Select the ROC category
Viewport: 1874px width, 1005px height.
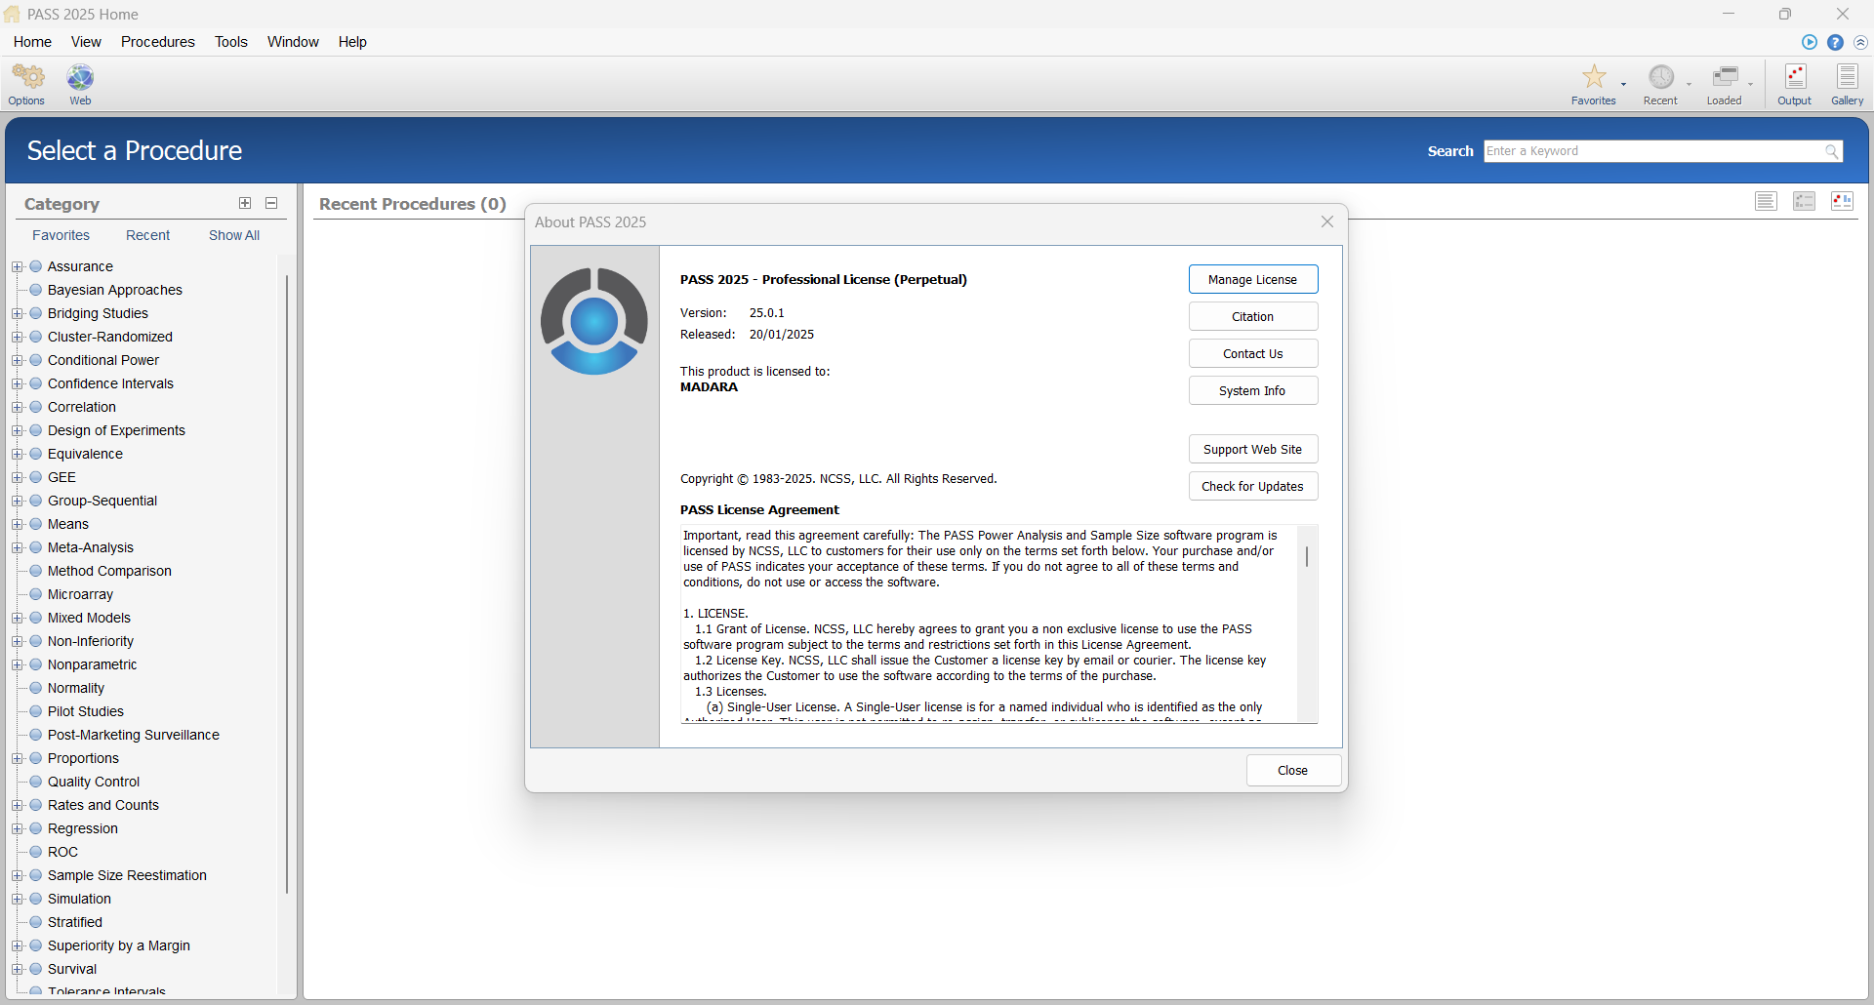tap(62, 852)
